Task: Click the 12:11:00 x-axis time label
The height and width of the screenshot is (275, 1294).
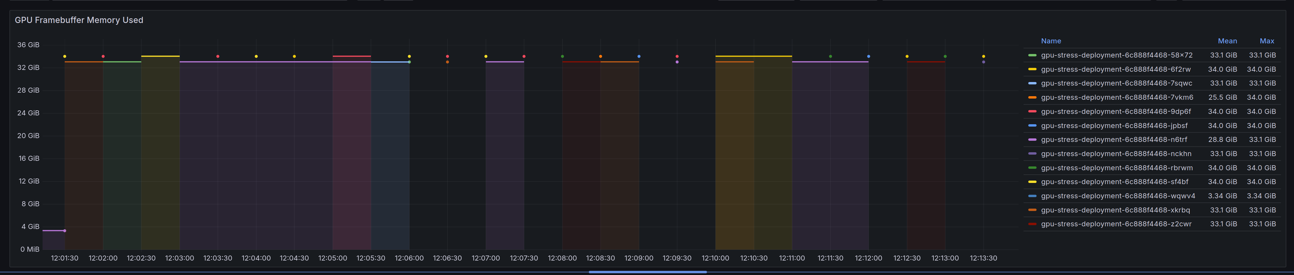Action: click(792, 258)
